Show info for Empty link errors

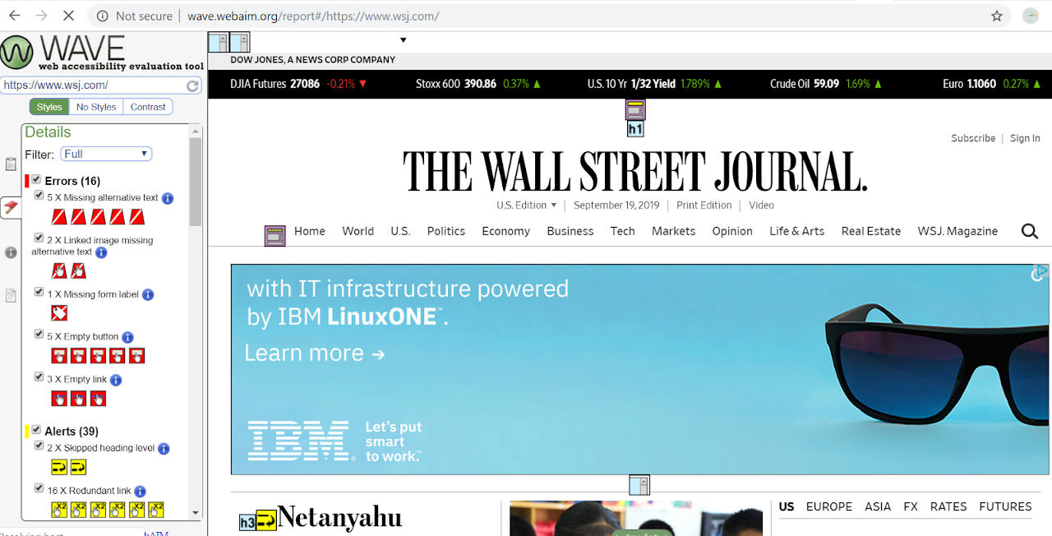pos(116,380)
